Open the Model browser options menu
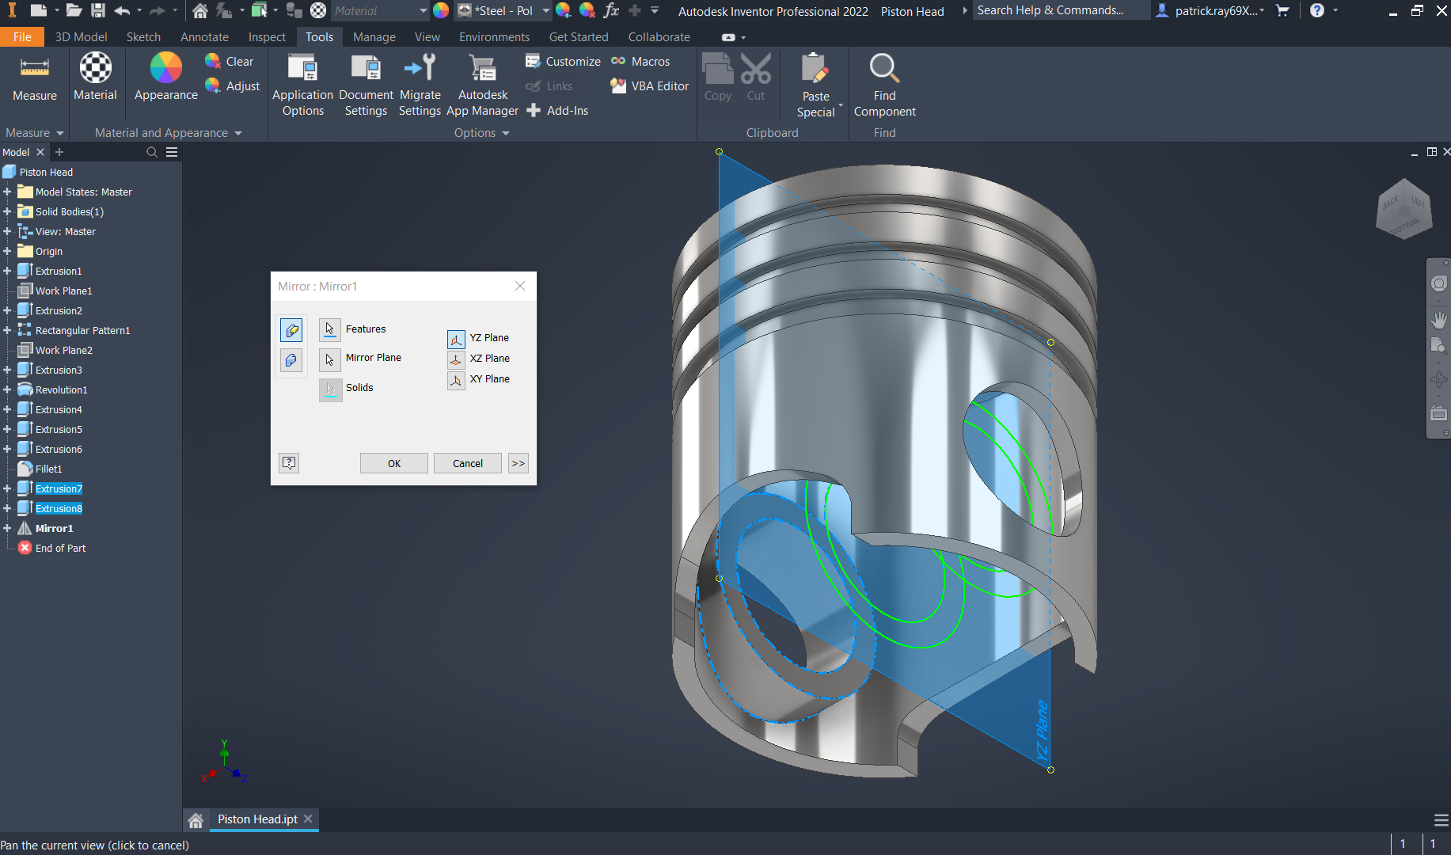 172,152
